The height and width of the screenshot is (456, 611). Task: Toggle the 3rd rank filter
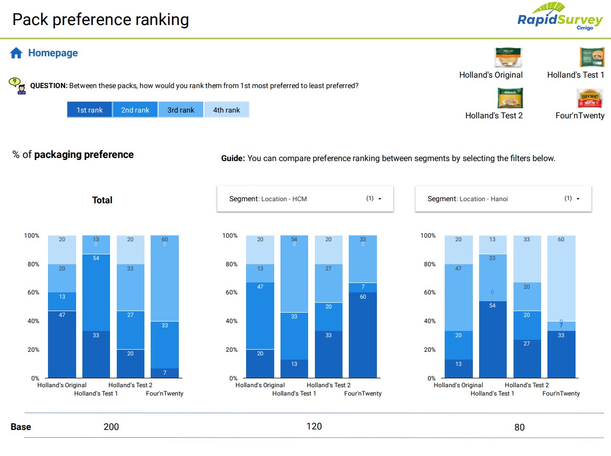[181, 109]
